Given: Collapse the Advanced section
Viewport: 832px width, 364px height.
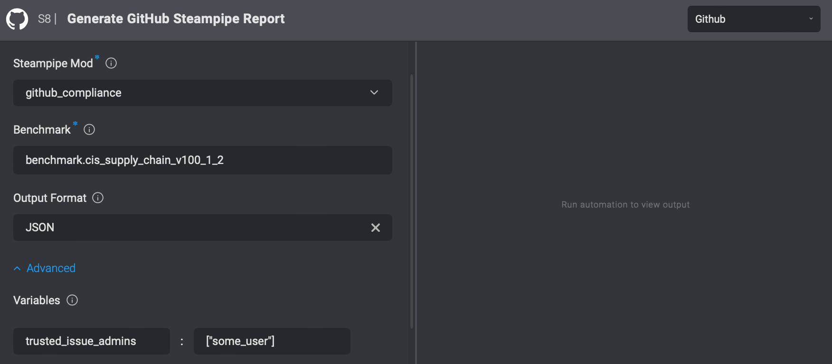Looking at the screenshot, I should (45, 268).
